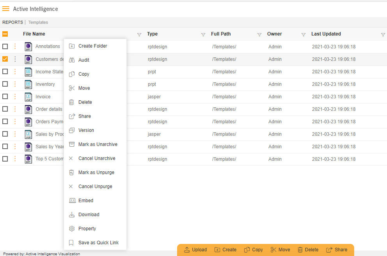Check the Invoice row checkbox

point(5,96)
